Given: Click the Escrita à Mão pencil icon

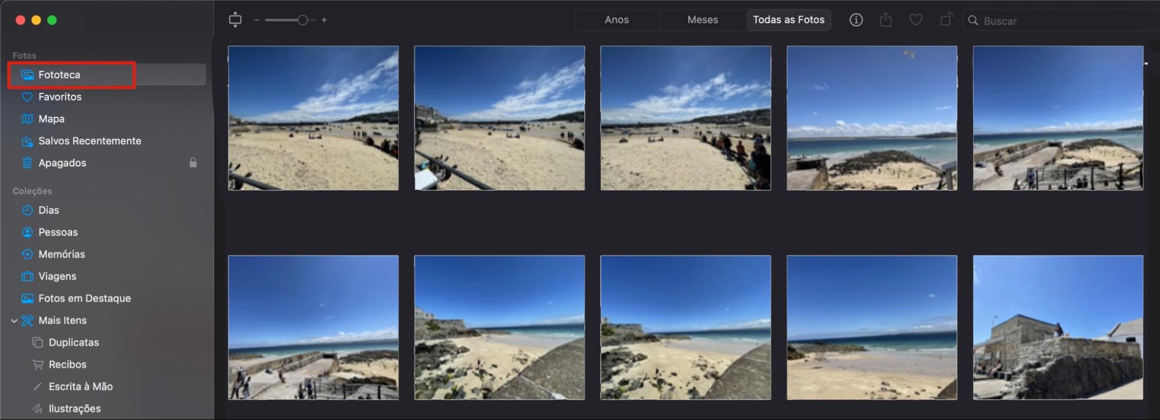Looking at the screenshot, I should pos(38,386).
